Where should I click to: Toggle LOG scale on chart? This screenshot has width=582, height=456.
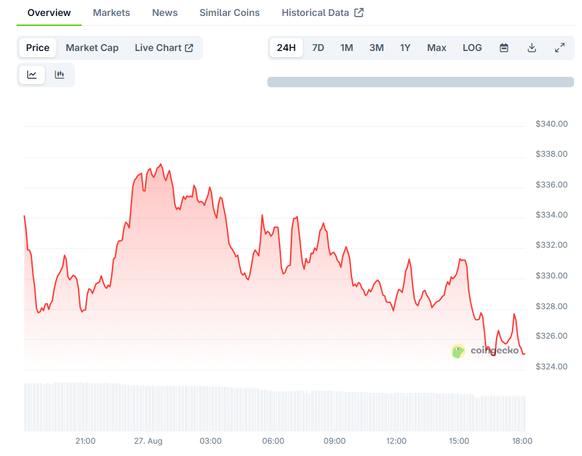coord(472,48)
